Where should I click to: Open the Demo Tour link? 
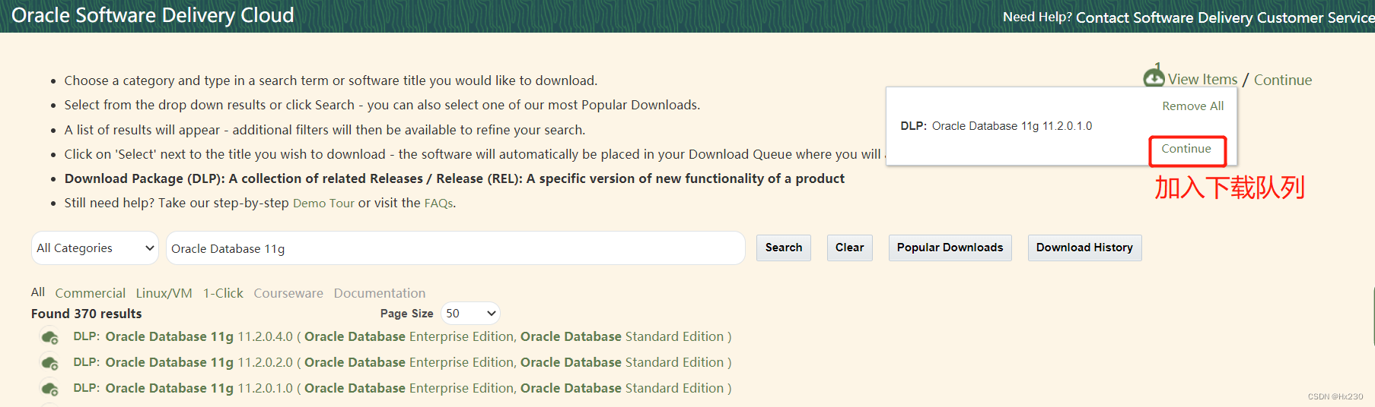(x=323, y=204)
